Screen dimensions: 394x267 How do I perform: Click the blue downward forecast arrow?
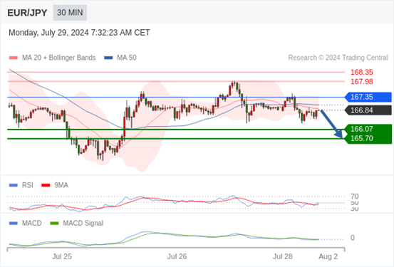click(x=332, y=124)
